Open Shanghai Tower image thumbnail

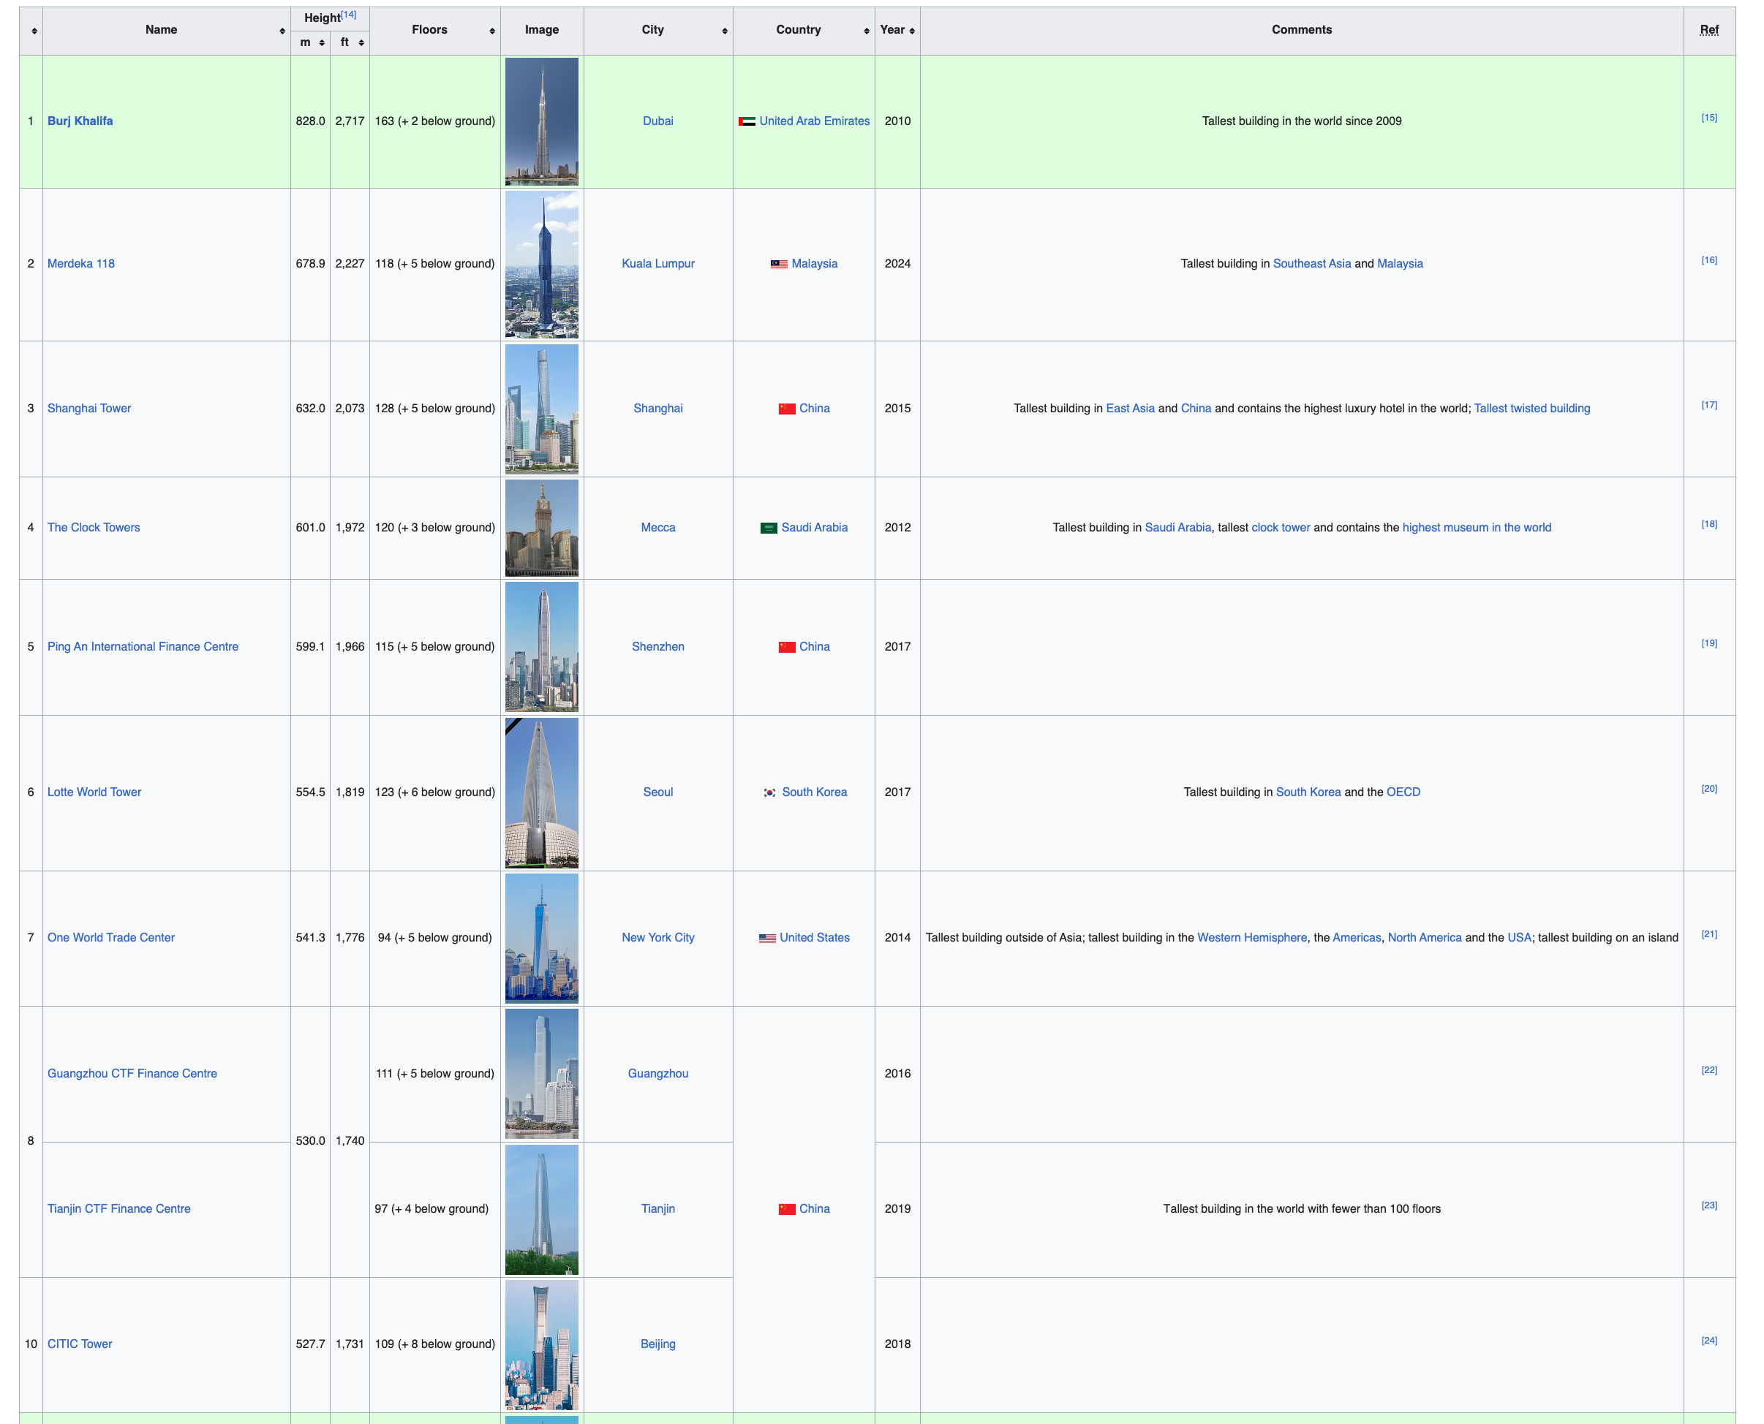click(x=541, y=409)
